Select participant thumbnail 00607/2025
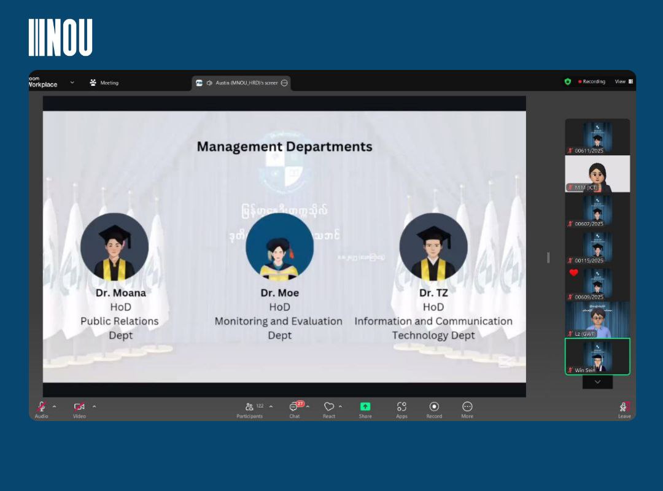Viewport: 663px width, 491px height. (x=597, y=210)
